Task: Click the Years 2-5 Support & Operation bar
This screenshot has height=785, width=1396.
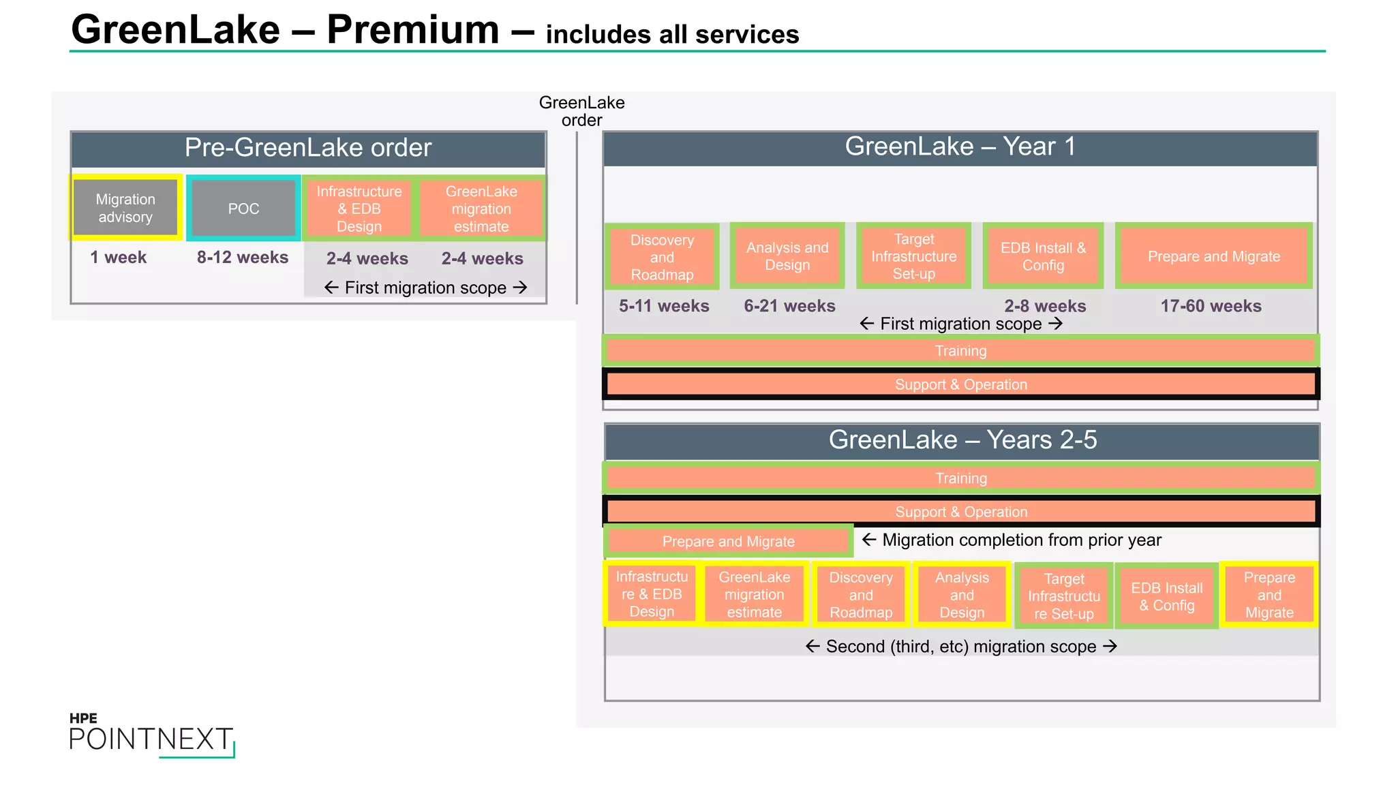Action: tap(960, 512)
